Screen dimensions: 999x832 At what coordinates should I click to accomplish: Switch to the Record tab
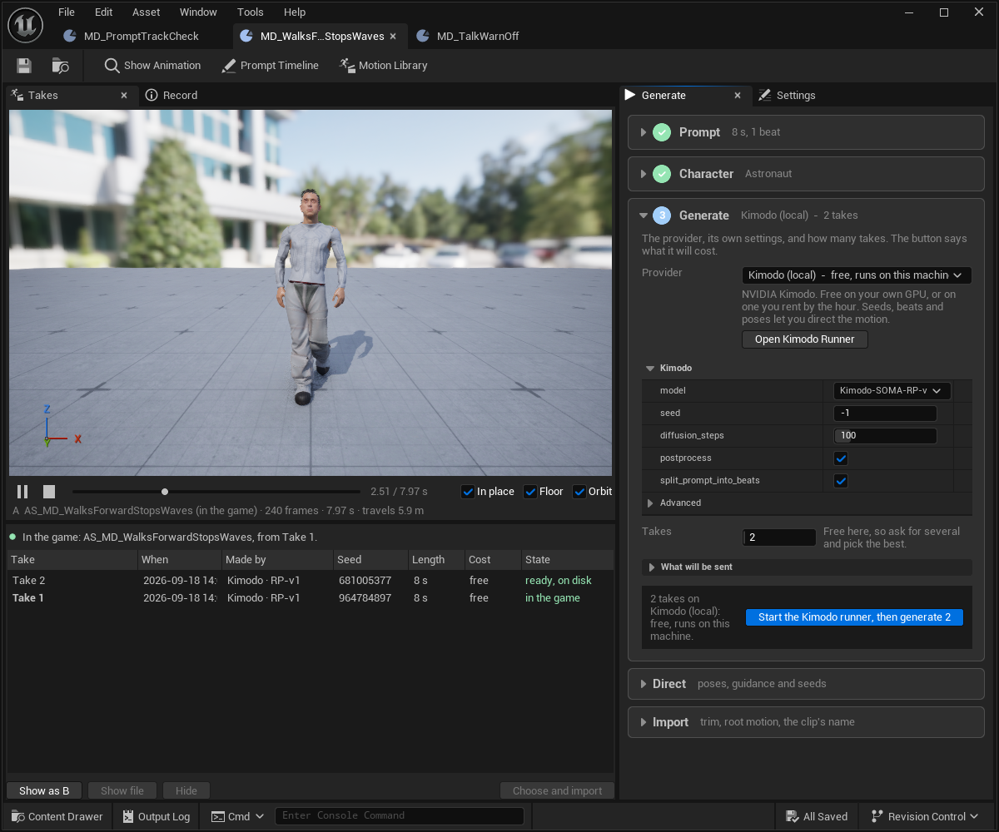point(171,96)
